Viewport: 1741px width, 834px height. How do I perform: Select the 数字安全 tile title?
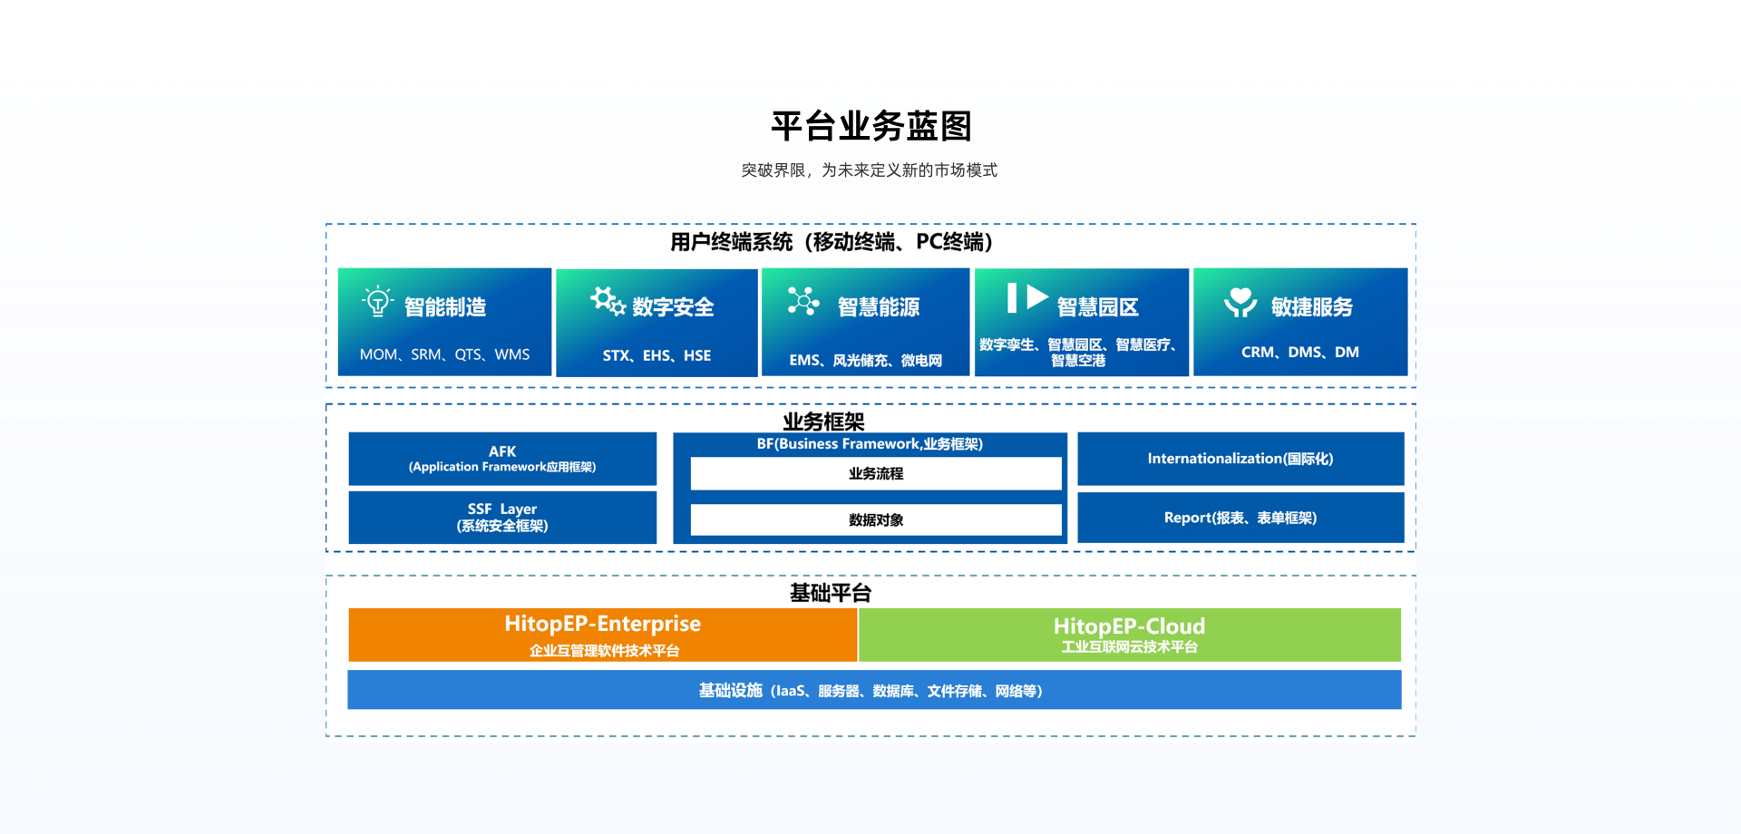[673, 307]
